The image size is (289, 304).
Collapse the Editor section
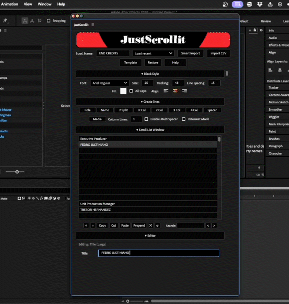(x=150, y=236)
